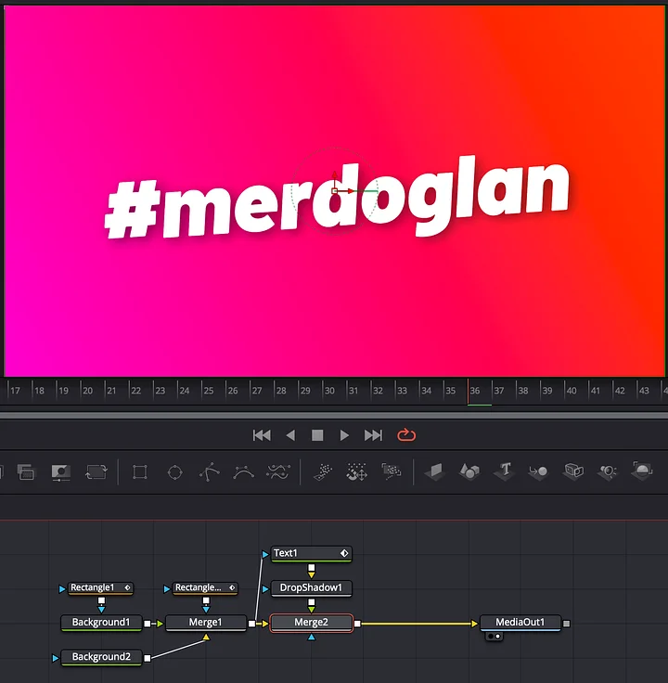Select the MultiPoly mask tool
Screen dimensions: 668x683
pos(278,471)
